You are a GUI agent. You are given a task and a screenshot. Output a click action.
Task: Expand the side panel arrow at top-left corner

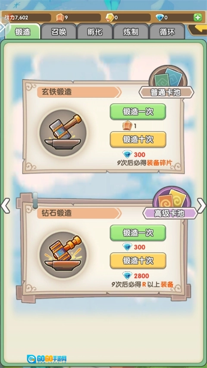pos(3,27)
